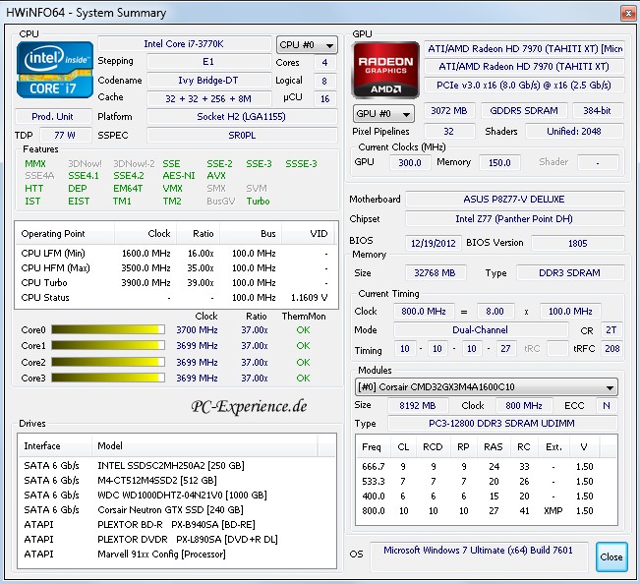Open the CPU #0 selector dropdown
Viewport: 640px width, 584px height.
307,44
